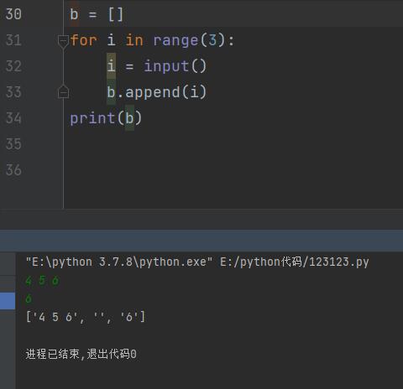Viewport: 403px width, 389px height.
Task: Click gutter line number 36
Action: click(x=13, y=170)
